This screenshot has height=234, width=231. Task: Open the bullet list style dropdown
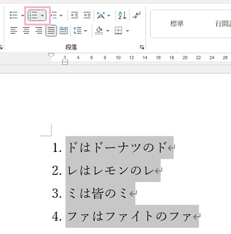(x=23, y=15)
